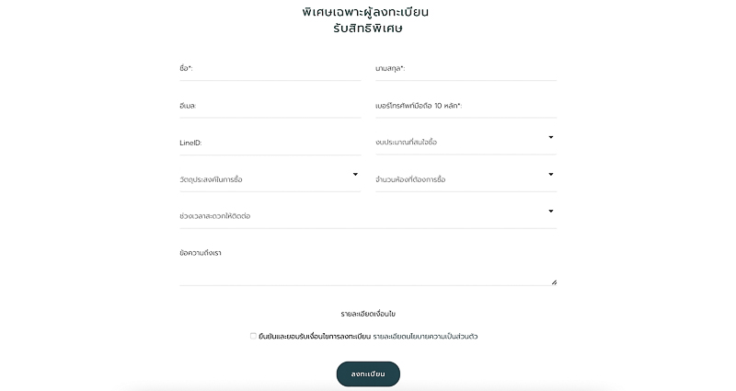Focus the นามสกุล surname field
The height and width of the screenshot is (391, 736).
click(x=466, y=68)
